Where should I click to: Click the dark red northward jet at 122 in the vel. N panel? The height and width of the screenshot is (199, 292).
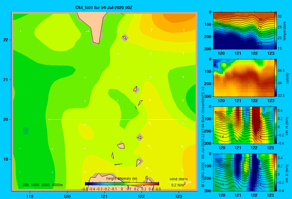point(256,119)
